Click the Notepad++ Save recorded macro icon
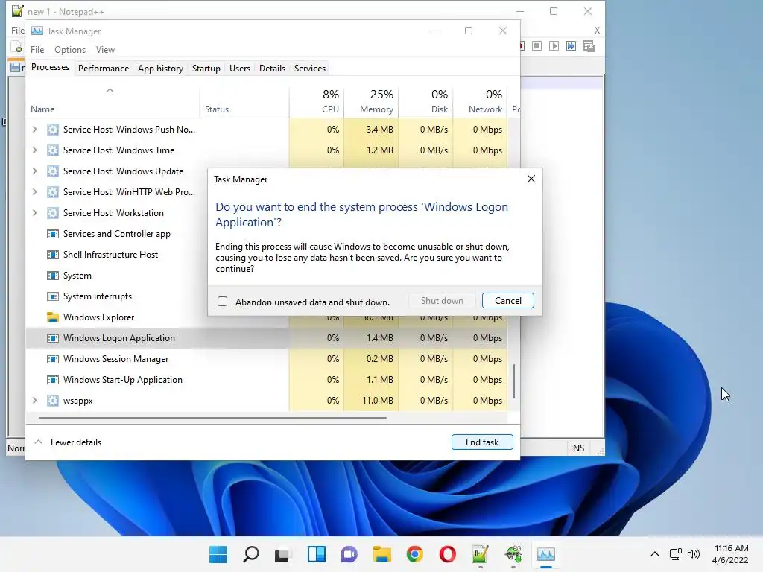 [589, 46]
